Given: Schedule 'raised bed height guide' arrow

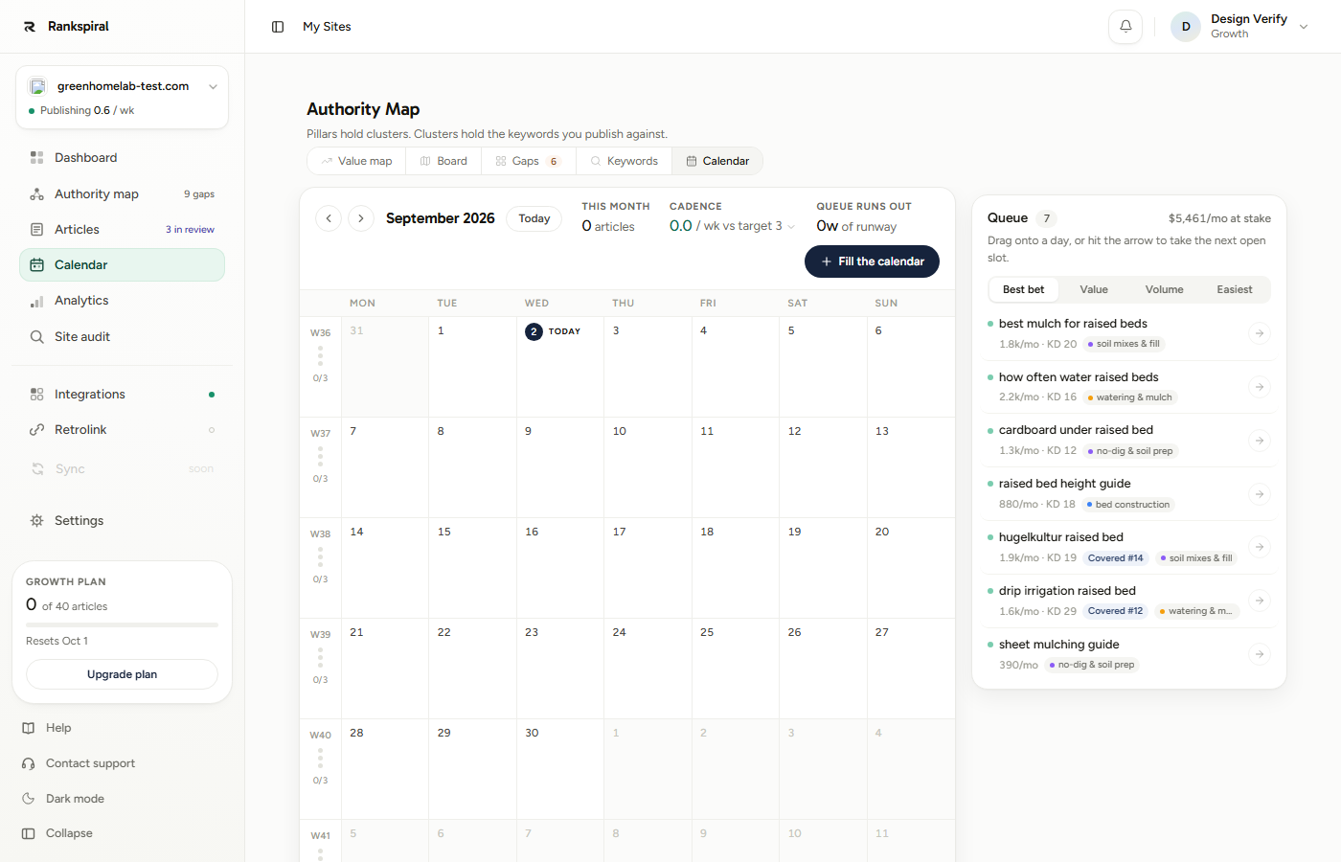Looking at the screenshot, I should point(1260,494).
